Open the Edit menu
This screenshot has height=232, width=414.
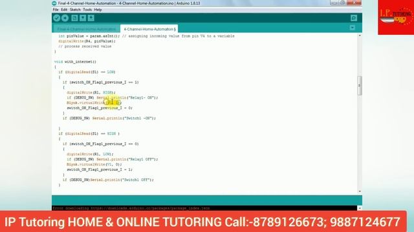pos(64,10)
